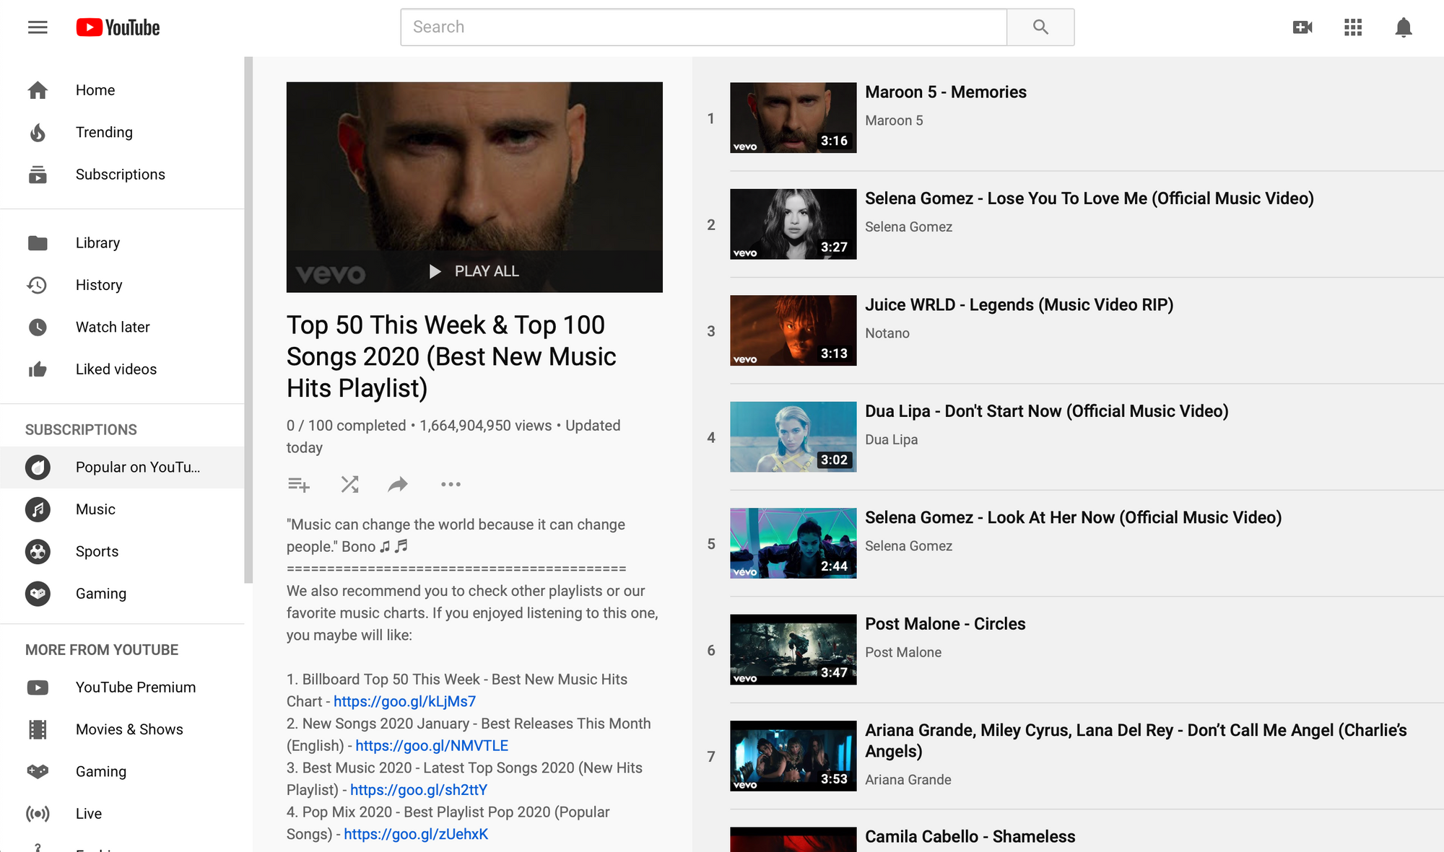
Task: Click the left sidebar scrollbar
Action: 248,317
